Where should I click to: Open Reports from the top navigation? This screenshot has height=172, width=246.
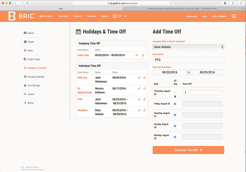pos(105,16)
